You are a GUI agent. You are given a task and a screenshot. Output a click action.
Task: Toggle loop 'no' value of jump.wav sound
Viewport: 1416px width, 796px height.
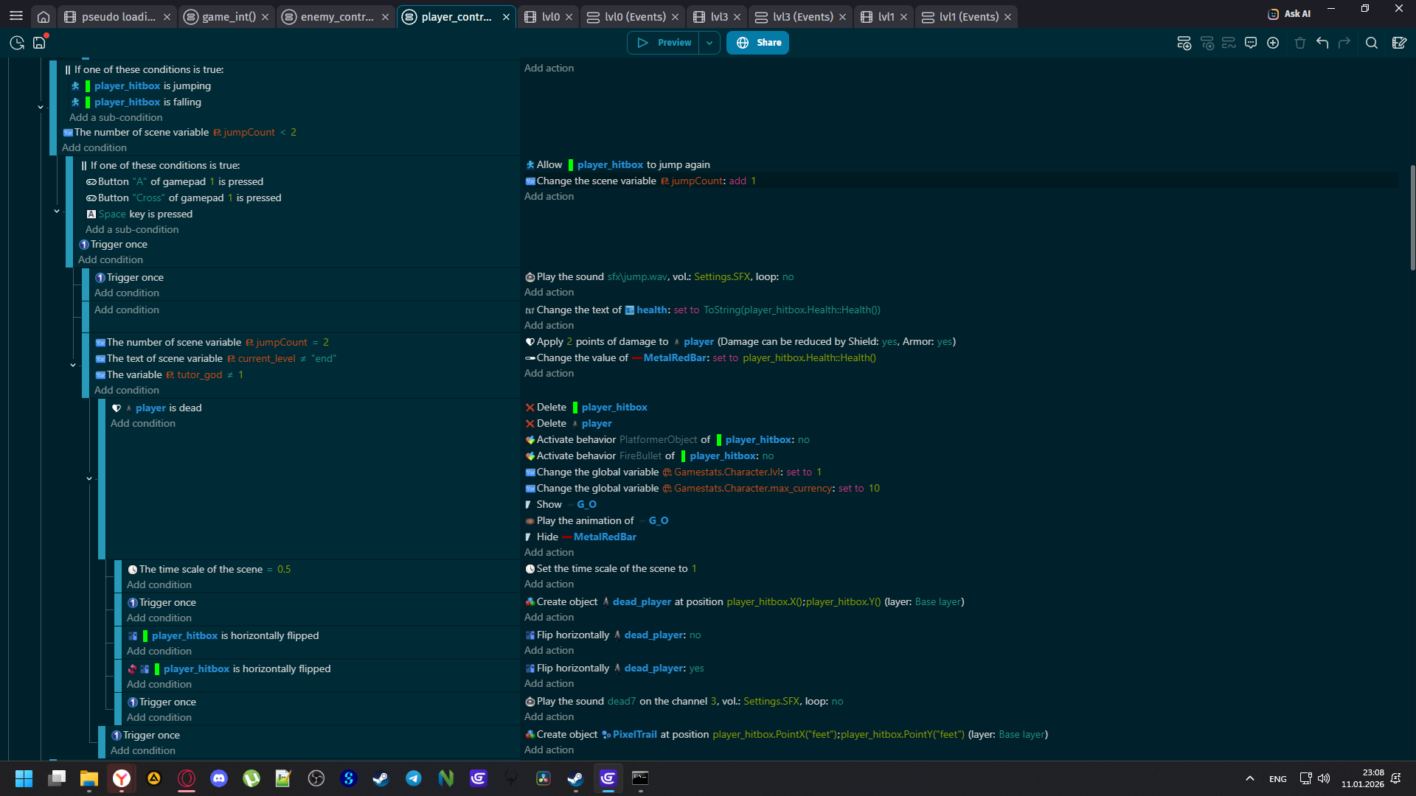point(788,276)
